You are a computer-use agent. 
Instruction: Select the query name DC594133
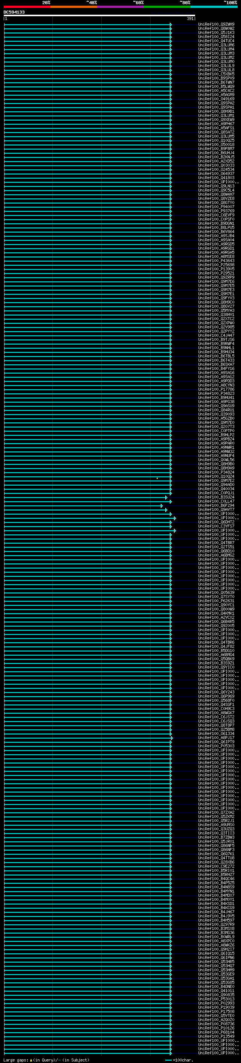pos(14,12)
